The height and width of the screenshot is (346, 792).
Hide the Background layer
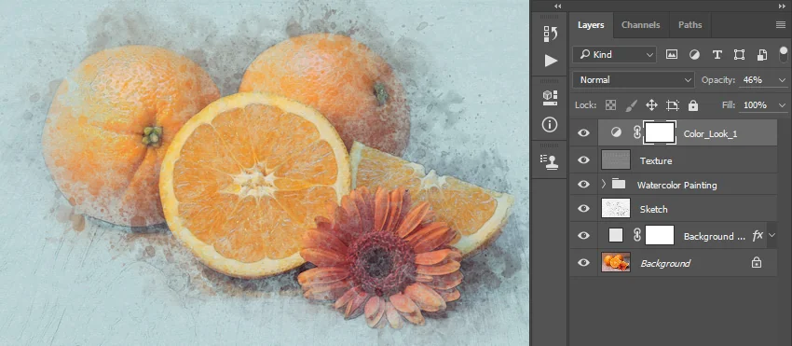583,262
